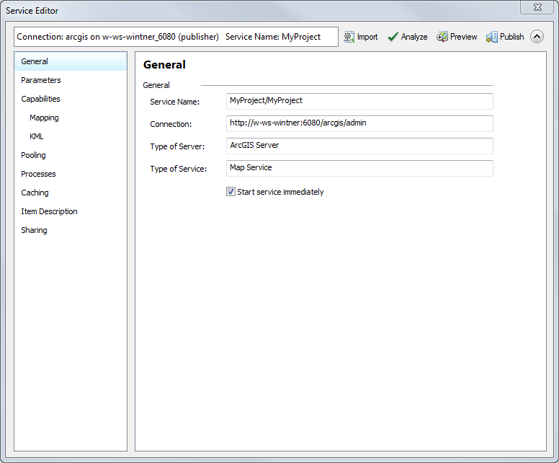This screenshot has height=463, width=559.
Task: Click the 'Type of Service:' label
Action: [x=178, y=169]
